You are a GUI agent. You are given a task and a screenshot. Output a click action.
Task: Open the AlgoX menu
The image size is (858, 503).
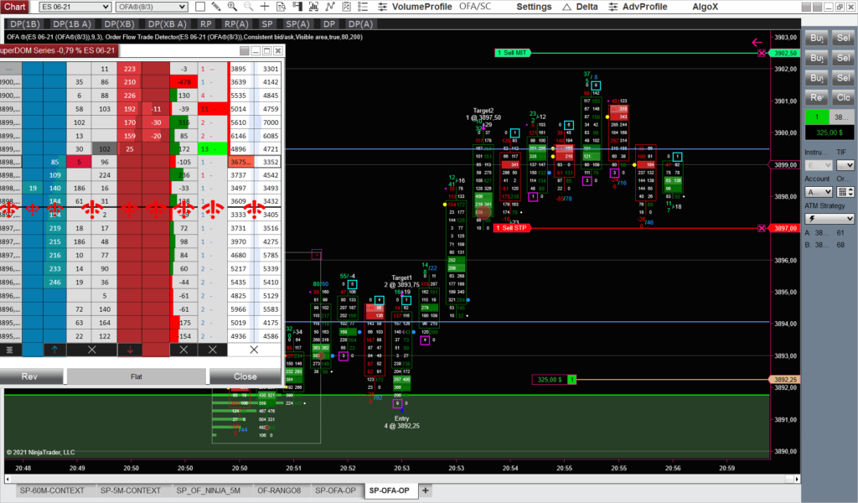pyautogui.click(x=705, y=7)
